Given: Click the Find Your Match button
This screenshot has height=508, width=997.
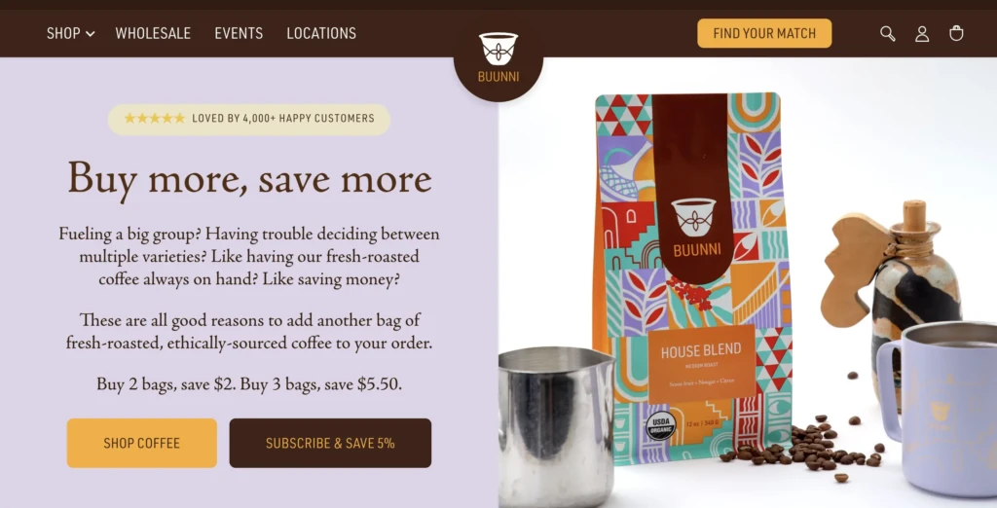Looking at the screenshot, I should tap(764, 33).
